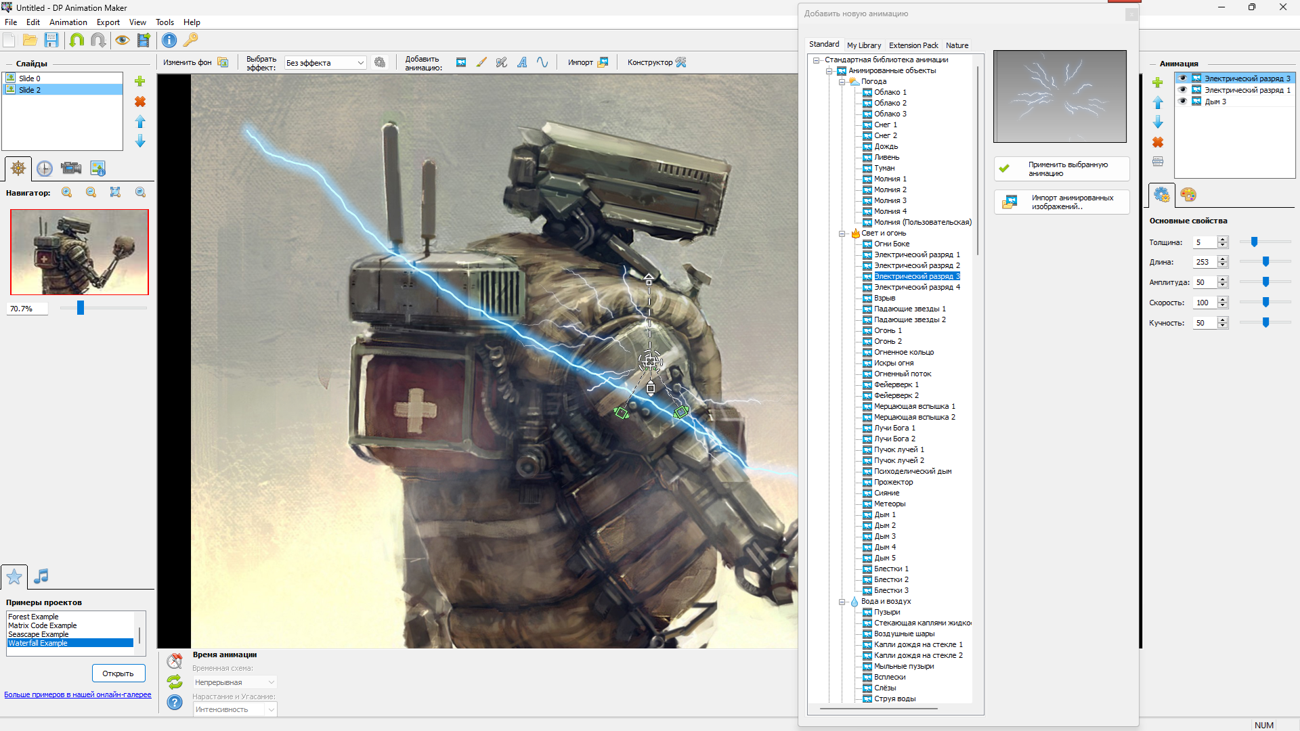Open the online gallery examples link
This screenshot has width=1300, height=731.
[x=78, y=694]
